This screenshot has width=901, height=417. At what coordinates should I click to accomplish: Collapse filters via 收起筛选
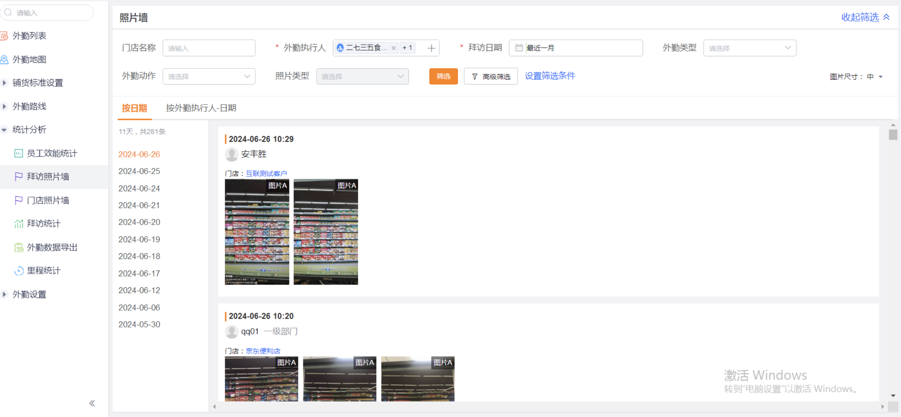coord(865,17)
